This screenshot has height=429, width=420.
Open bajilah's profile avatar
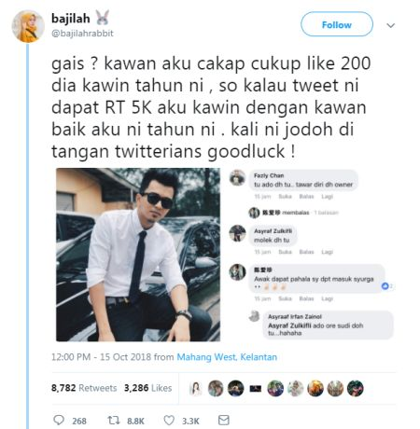coord(28,26)
